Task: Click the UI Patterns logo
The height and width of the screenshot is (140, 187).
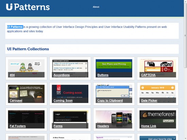Action: [x=28, y=7]
